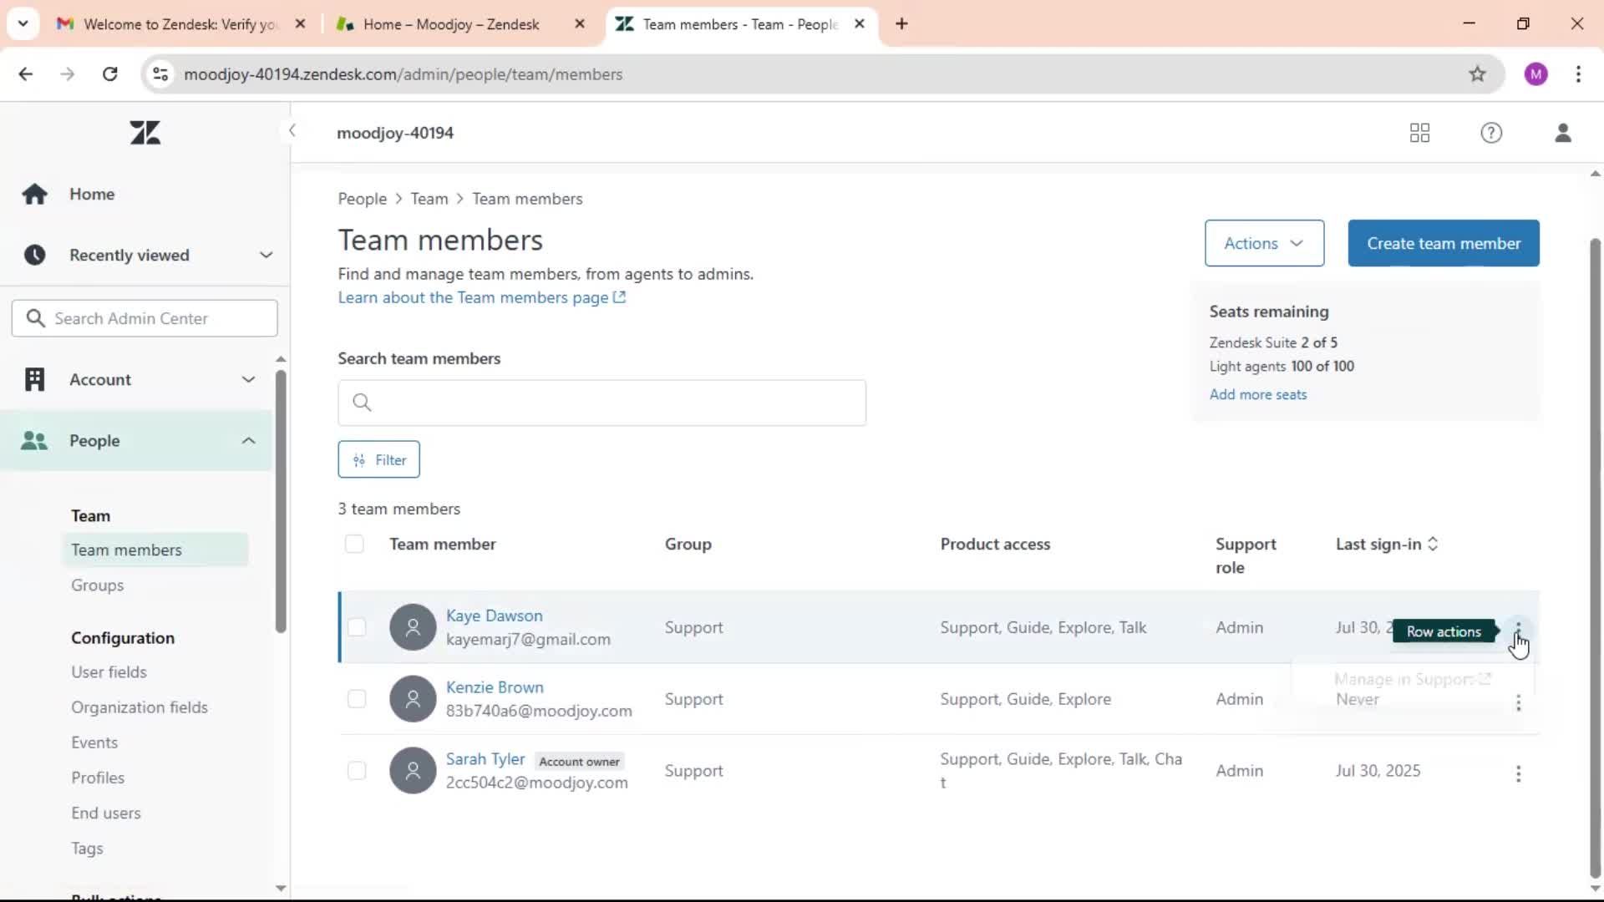
Task: Click the Recently viewed clock icon
Action: 34,255
